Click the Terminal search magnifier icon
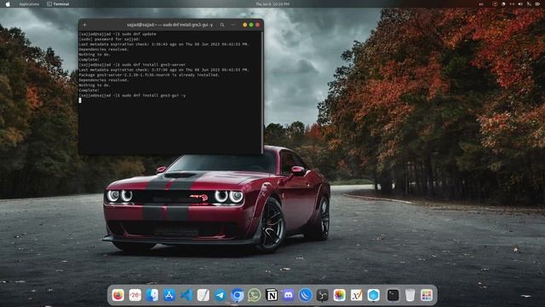 pyautogui.click(x=222, y=25)
